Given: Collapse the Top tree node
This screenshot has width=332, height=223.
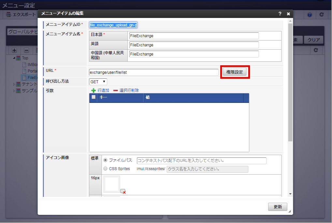Looking at the screenshot, I should [x=14, y=58].
